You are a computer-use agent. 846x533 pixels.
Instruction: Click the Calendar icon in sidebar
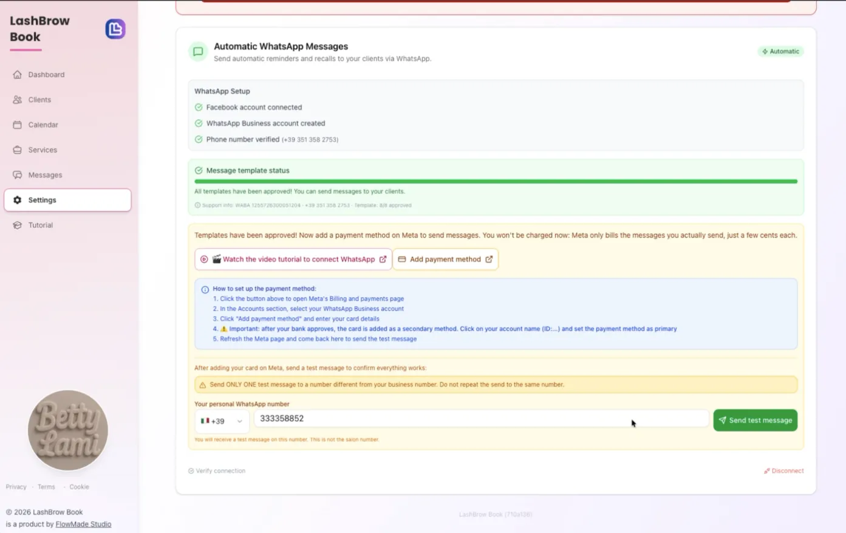(17, 125)
